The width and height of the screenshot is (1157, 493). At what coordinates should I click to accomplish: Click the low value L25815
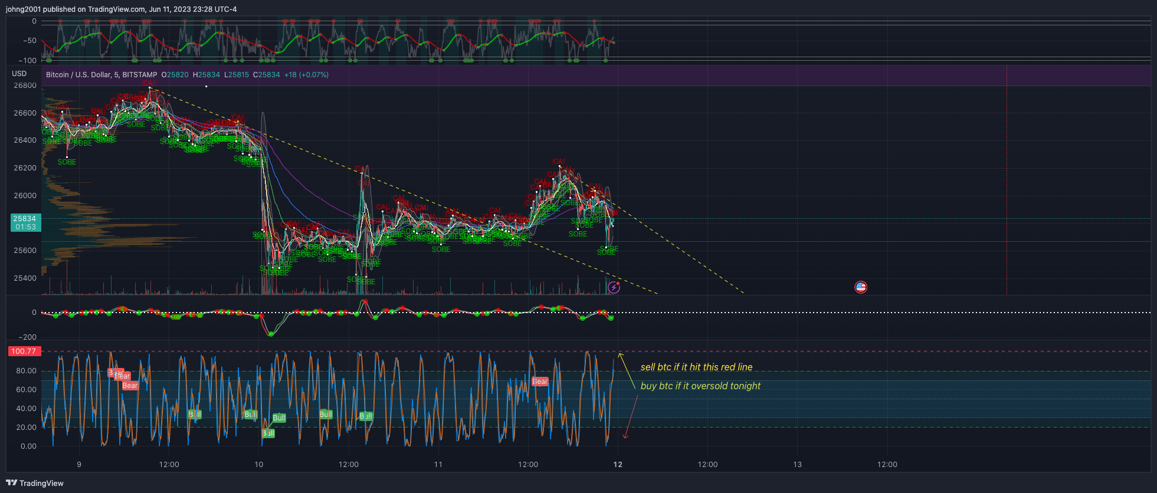[x=237, y=75]
